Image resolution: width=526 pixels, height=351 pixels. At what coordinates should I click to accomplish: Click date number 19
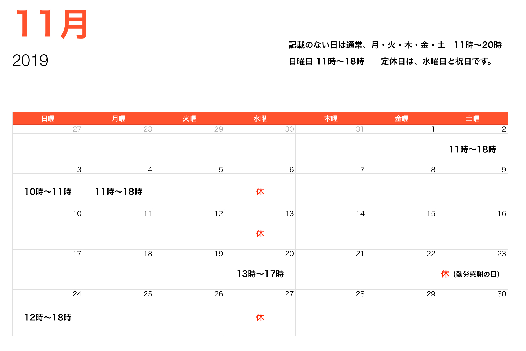[x=219, y=254]
